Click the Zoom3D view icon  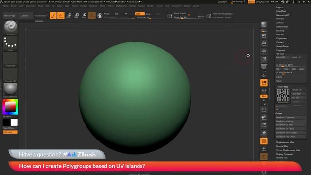pyautogui.click(x=264, y=125)
